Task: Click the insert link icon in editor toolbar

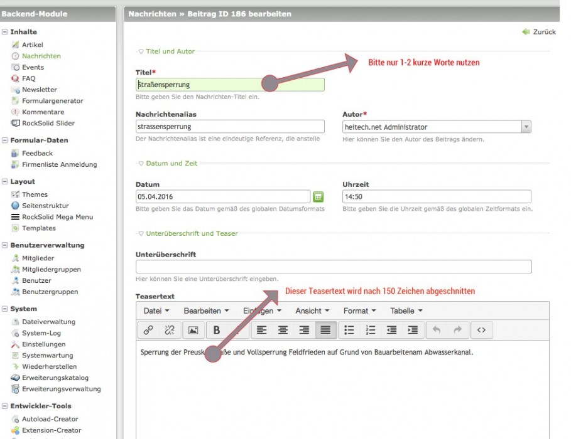Action: [x=149, y=330]
